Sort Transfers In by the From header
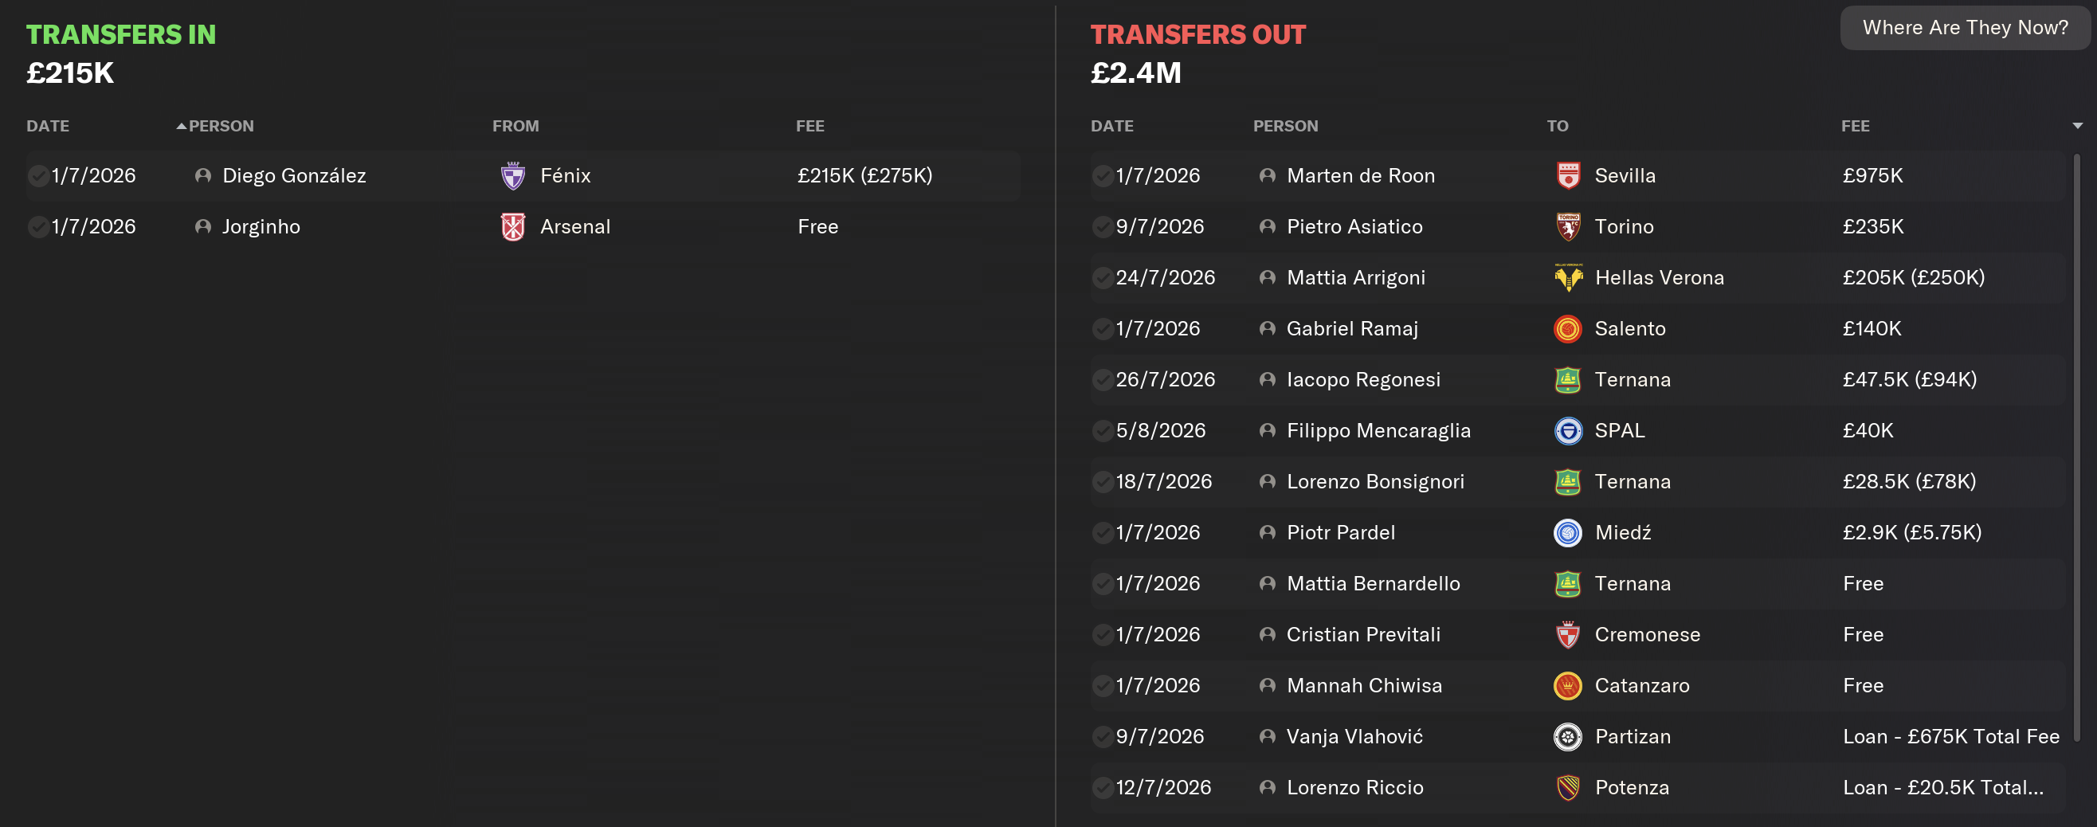The width and height of the screenshot is (2097, 827). tap(515, 126)
